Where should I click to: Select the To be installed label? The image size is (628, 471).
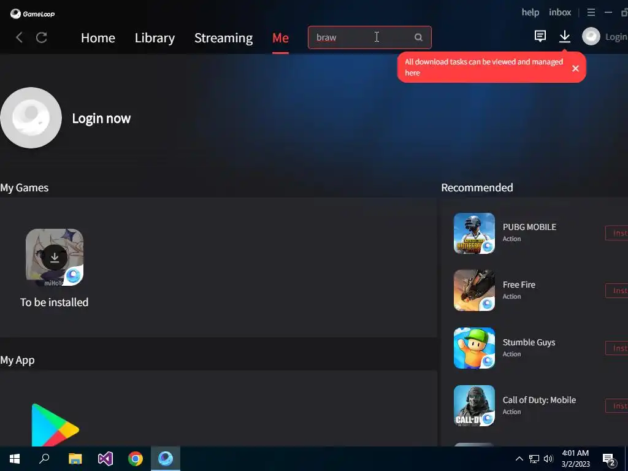tap(55, 302)
